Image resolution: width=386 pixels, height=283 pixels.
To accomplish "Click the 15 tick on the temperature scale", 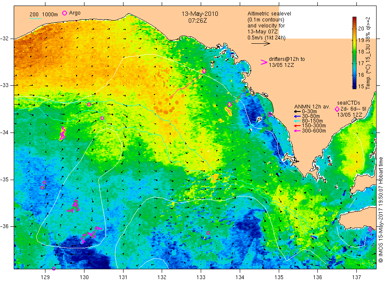I will point(361,86).
